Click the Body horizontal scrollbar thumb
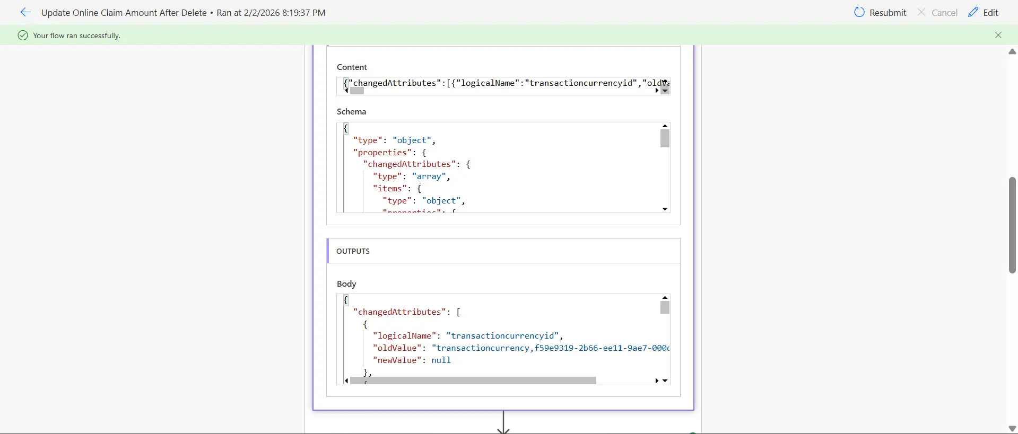 click(x=473, y=380)
